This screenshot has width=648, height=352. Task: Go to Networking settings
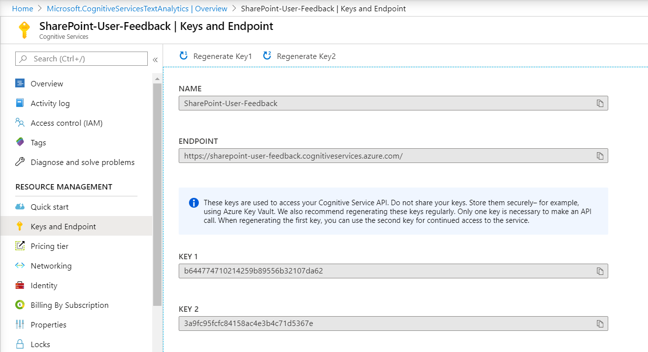pyautogui.click(x=51, y=266)
